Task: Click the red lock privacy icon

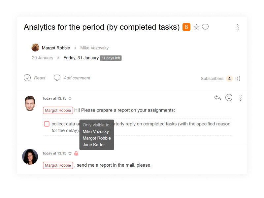Action: (76, 153)
